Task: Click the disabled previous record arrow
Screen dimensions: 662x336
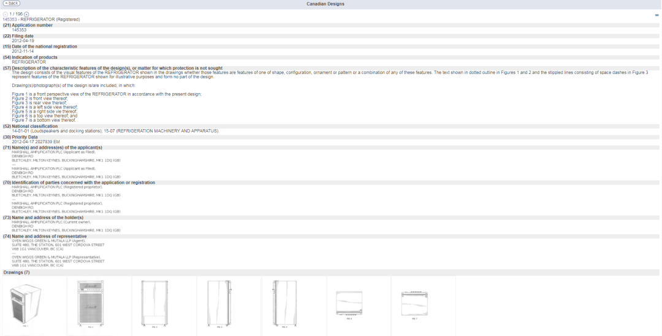Action: tap(6, 14)
